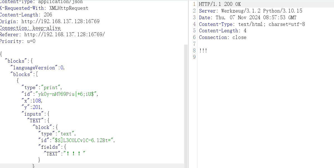Click the response Date header line
This screenshot has height=168, width=334.
coord(248,18)
